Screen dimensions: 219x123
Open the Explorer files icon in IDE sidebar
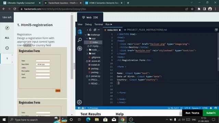[x=80, y=32]
